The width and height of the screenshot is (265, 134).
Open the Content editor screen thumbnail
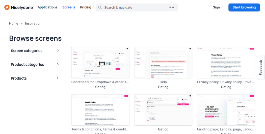[100, 63]
